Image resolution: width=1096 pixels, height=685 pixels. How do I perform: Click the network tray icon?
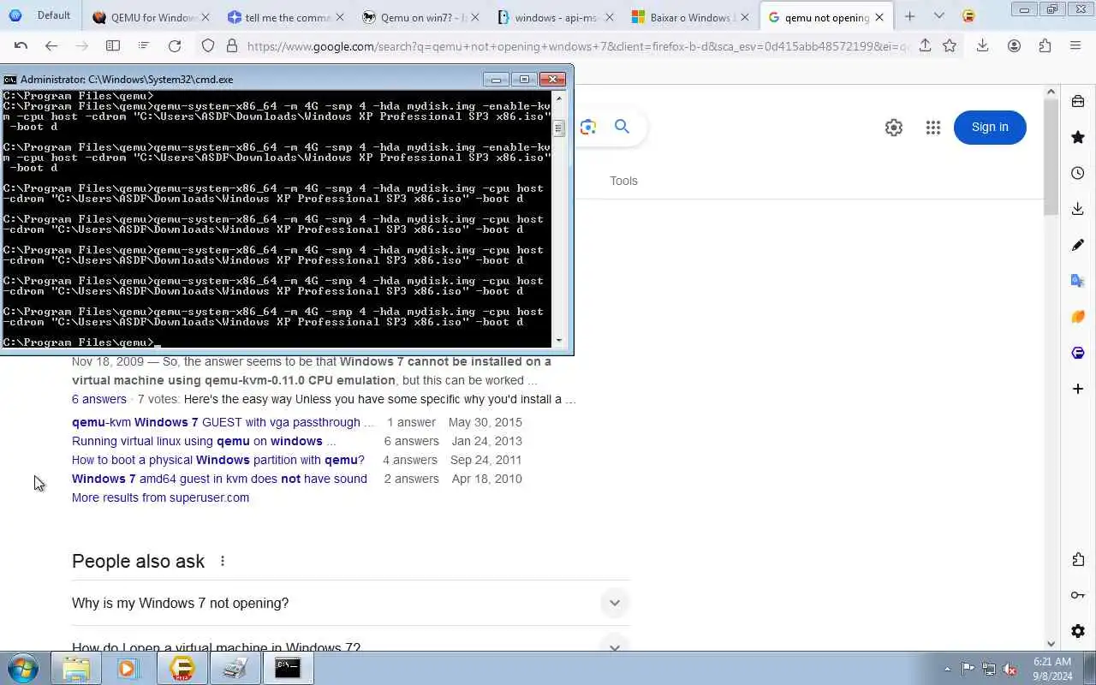click(989, 669)
